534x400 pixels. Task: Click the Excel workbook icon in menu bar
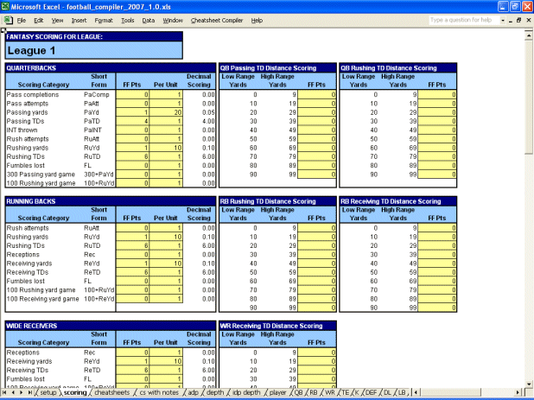click(x=8, y=21)
